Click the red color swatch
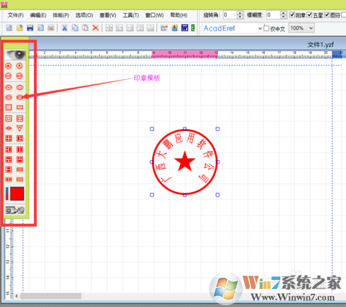Viewport: 346px width, 307px height. tap(17, 193)
